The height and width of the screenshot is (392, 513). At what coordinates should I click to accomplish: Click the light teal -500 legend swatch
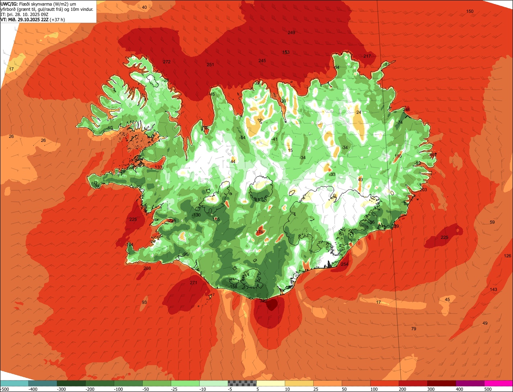14,383
